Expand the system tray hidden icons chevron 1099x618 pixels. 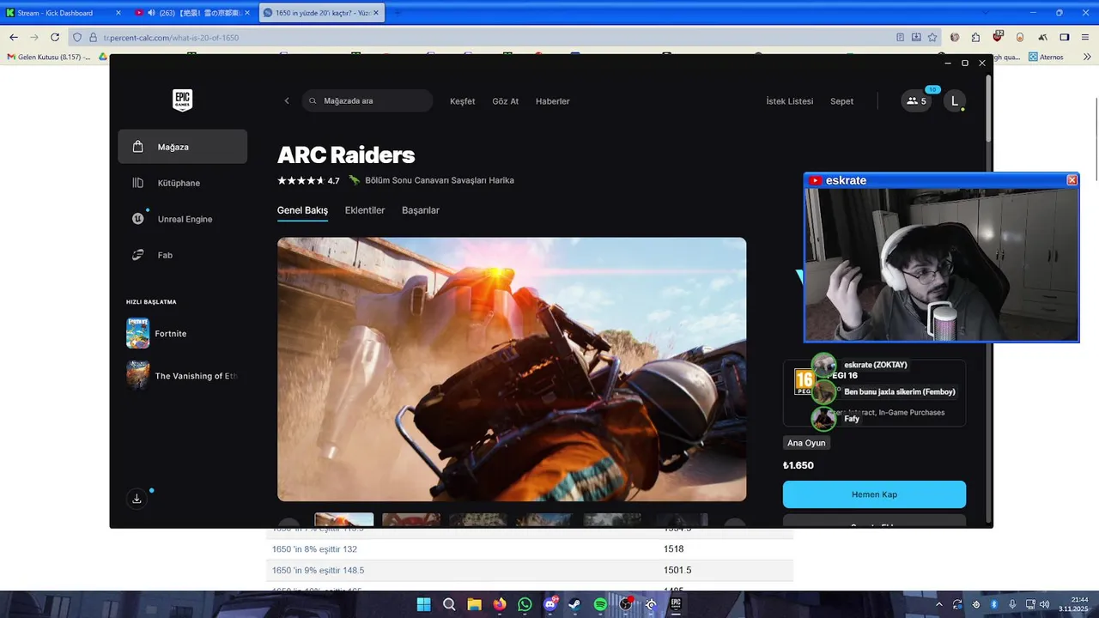pos(940,604)
